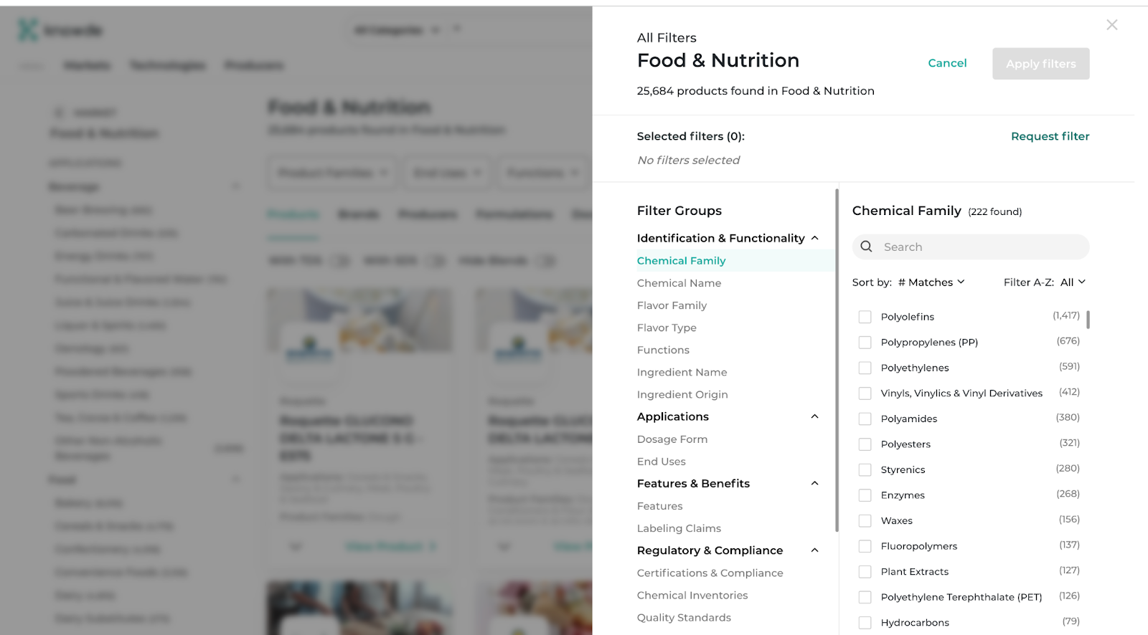Collapse Features & Benefits group
Viewport: 1148px width, 635px height.
click(814, 483)
